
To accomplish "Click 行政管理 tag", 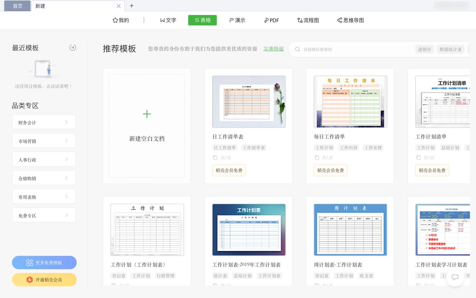I will 166,276.
